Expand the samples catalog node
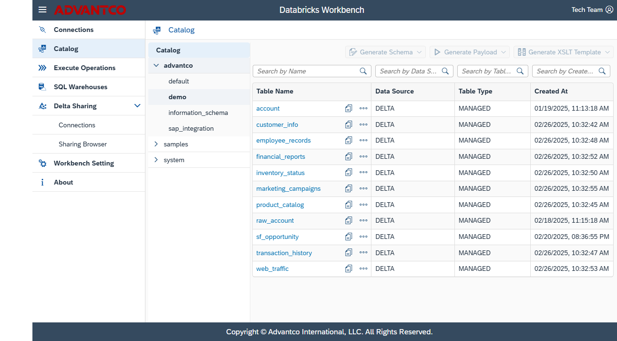Viewport: 617px width, 341px height. coord(156,144)
